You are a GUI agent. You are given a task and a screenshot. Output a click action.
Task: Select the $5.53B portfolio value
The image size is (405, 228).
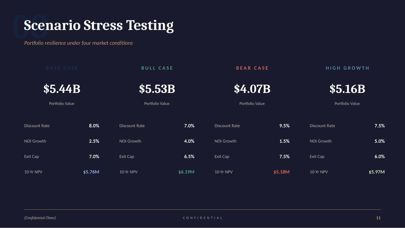(x=157, y=89)
